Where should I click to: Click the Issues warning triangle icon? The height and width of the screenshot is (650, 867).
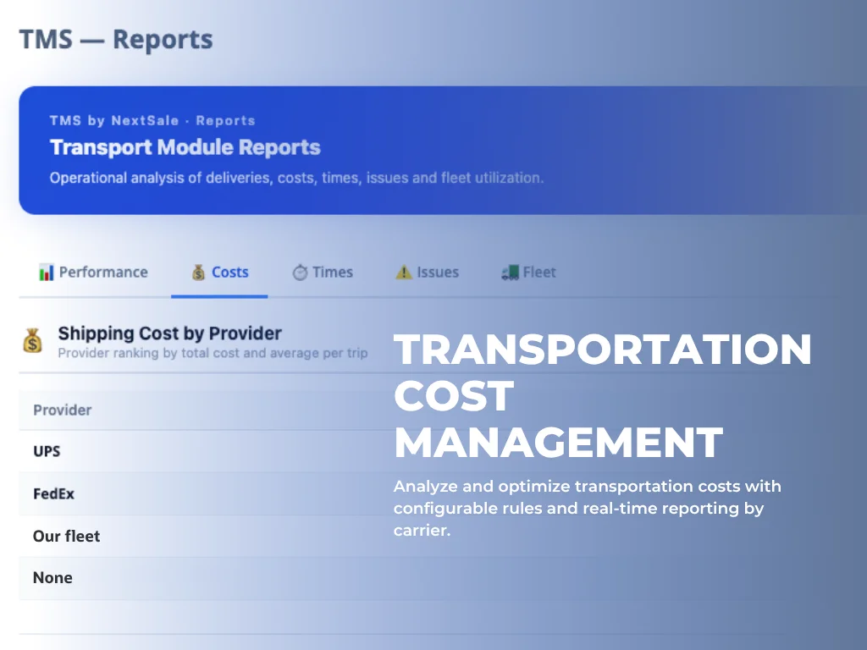coord(404,273)
